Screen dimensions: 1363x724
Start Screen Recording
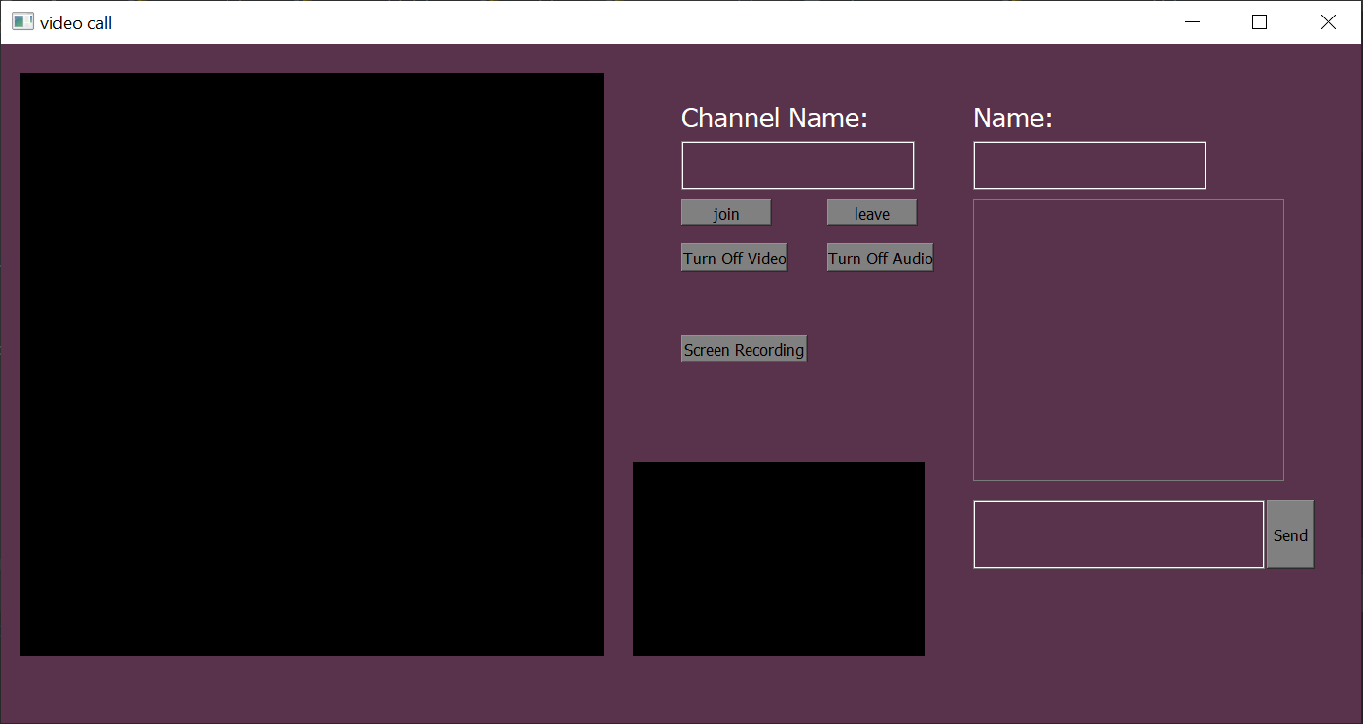click(x=744, y=348)
